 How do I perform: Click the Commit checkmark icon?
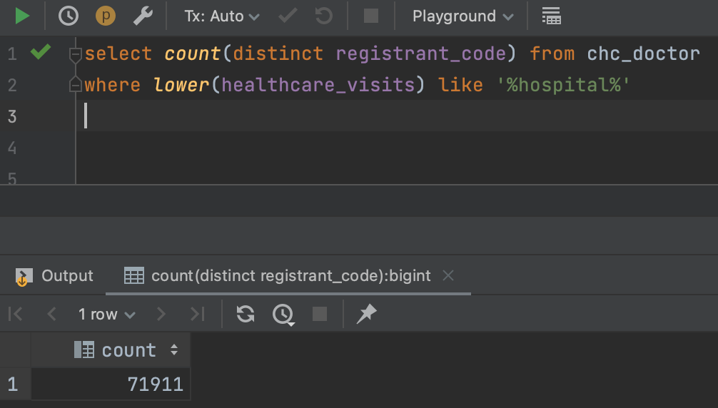pyautogui.click(x=288, y=16)
